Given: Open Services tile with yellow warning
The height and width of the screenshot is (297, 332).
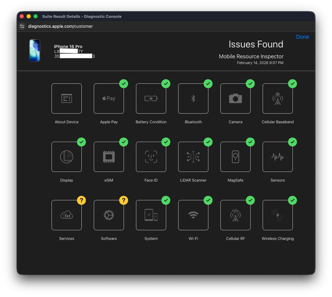Looking at the screenshot, I should 67,215.
